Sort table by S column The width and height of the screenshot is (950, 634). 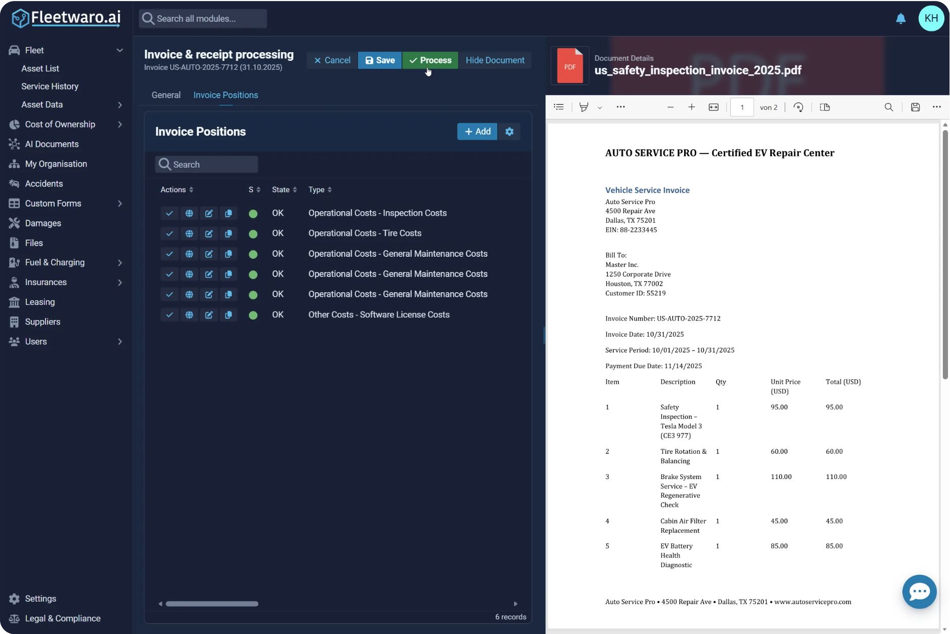tap(254, 190)
